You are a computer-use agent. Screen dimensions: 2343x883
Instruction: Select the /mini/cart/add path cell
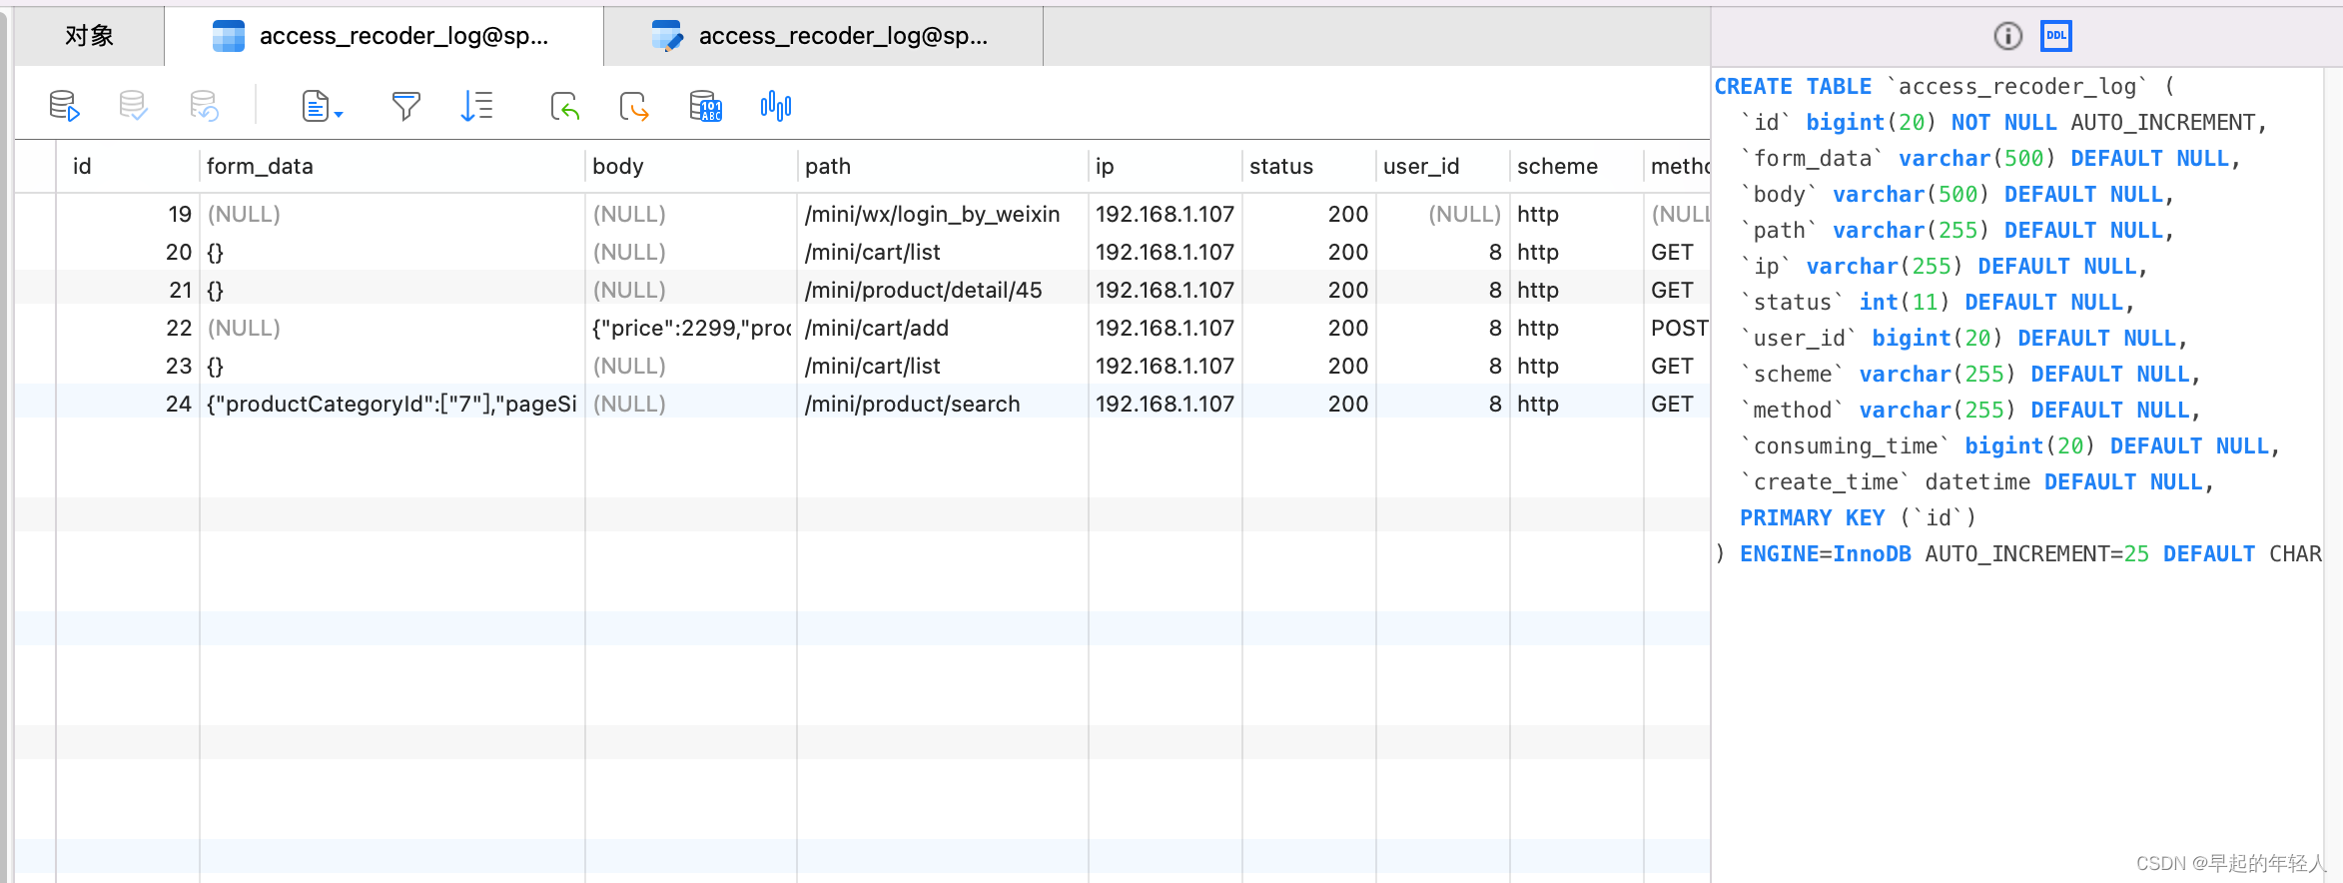coord(943,328)
